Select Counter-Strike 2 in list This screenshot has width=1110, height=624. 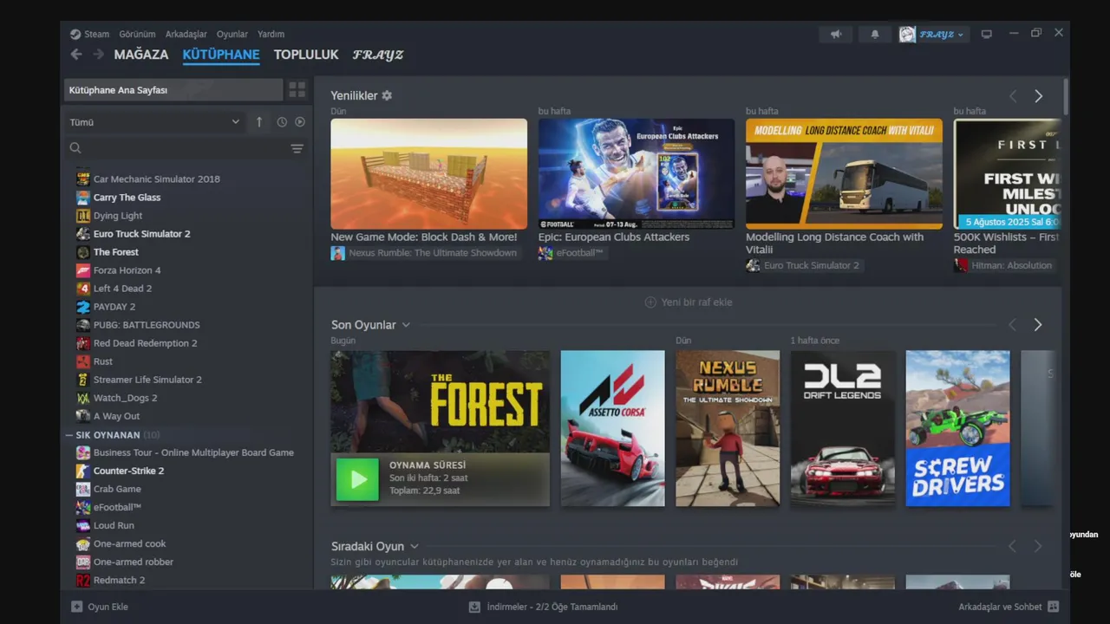pos(128,471)
